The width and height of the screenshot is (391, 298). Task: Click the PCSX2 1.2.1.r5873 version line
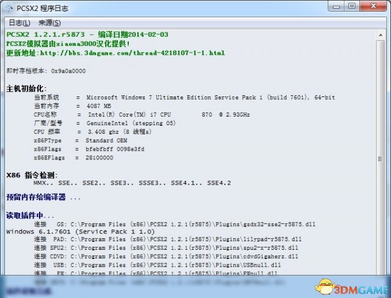87,34
